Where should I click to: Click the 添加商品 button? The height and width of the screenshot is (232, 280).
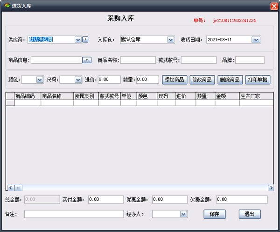pos(175,80)
